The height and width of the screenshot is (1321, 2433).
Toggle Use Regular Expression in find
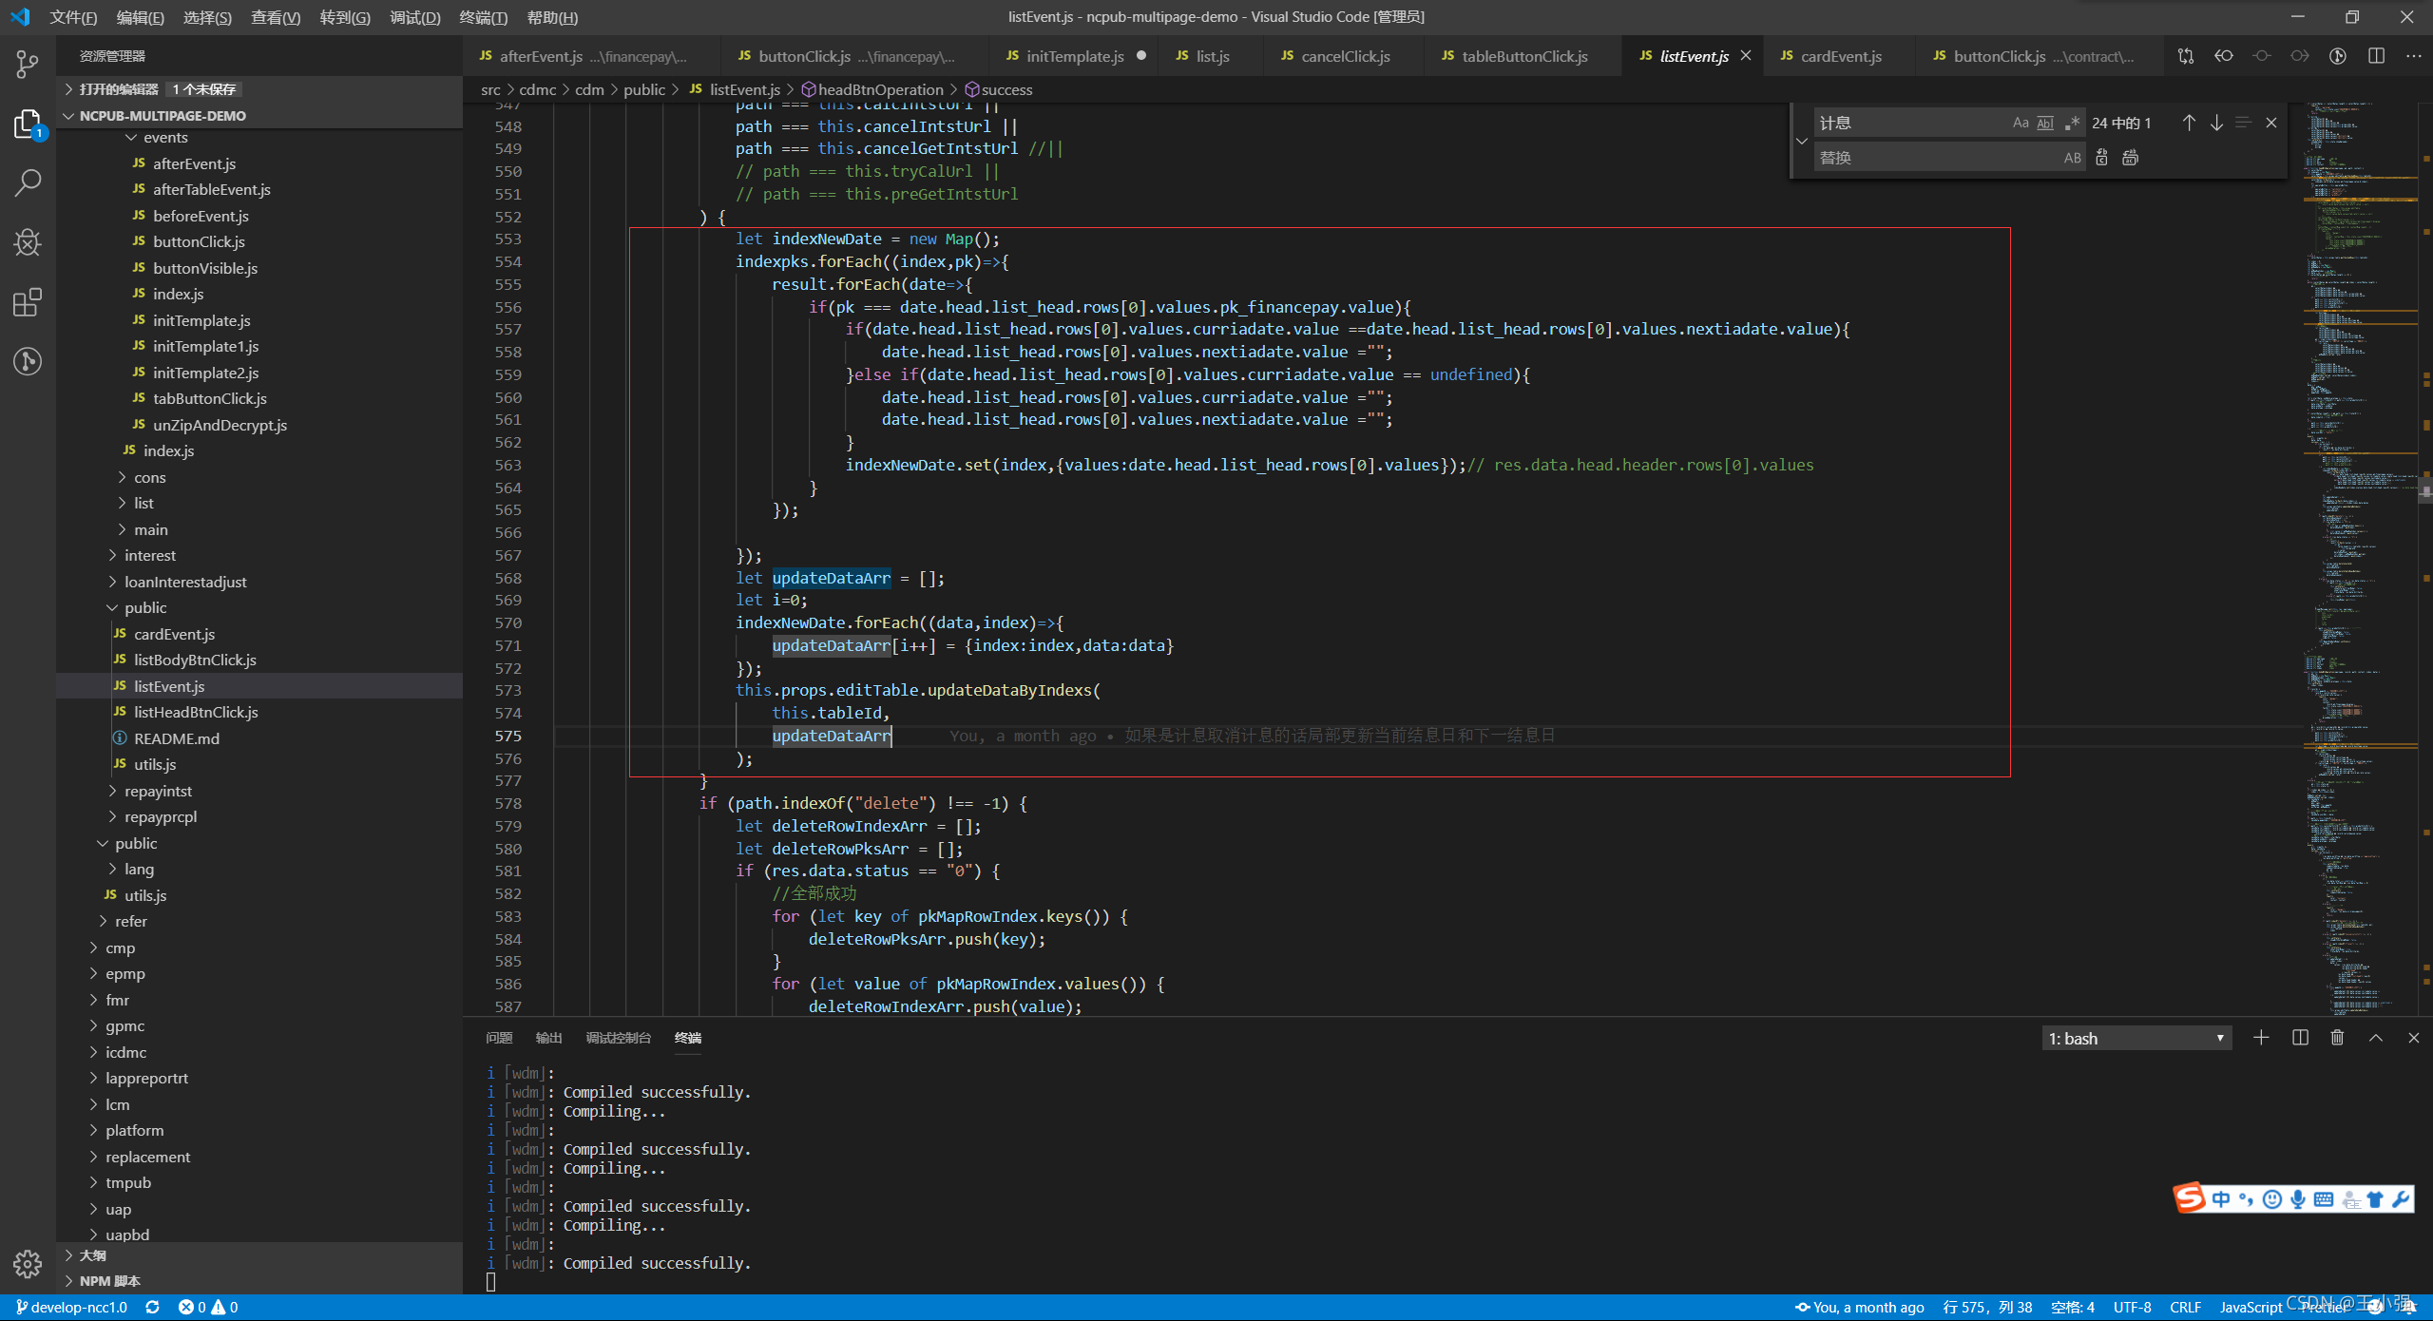click(2072, 123)
